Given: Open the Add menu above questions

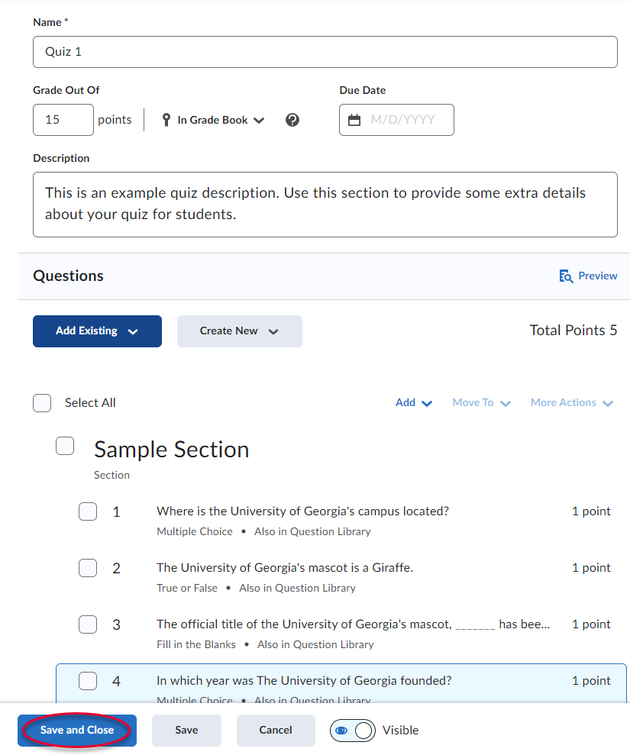Looking at the screenshot, I should 414,403.
